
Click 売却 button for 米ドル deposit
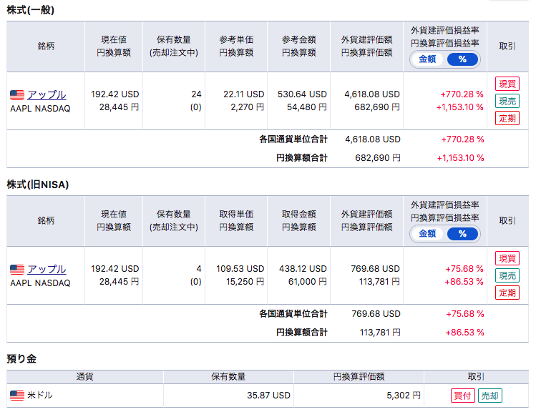[x=490, y=396]
